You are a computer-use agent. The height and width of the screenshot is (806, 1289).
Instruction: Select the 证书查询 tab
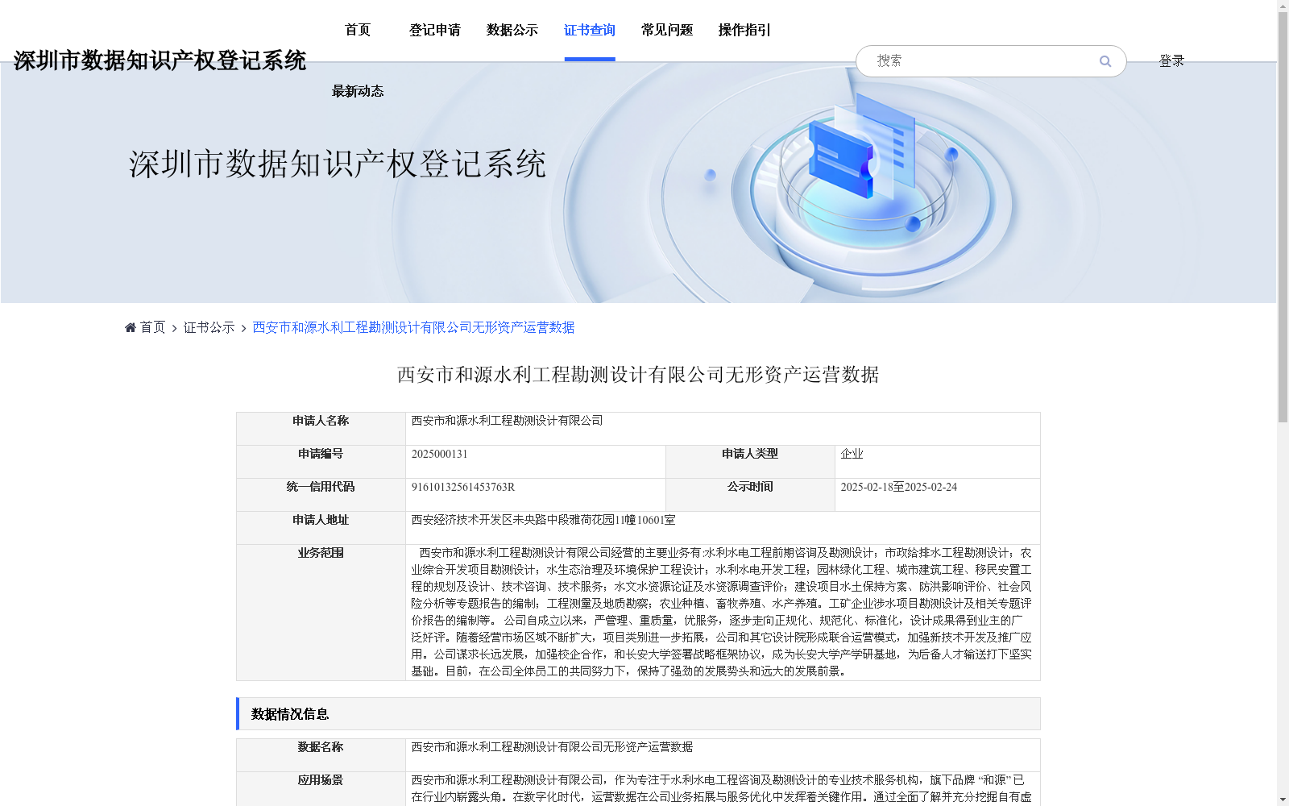coord(590,30)
